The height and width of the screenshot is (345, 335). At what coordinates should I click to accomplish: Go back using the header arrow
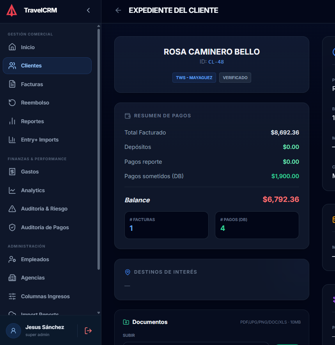[x=118, y=11]
